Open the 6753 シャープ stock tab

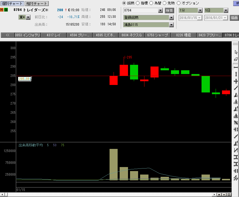[x=158, y=35]
